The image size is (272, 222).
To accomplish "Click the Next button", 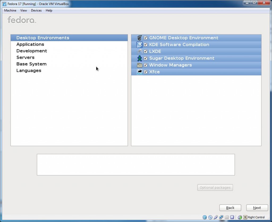I will click(x=257, y=208).
